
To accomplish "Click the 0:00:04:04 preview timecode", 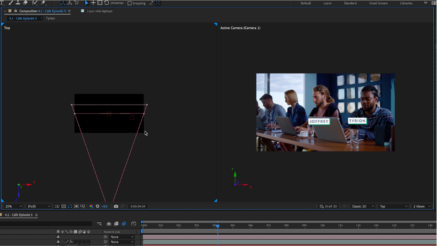I will click(x=138, y=206).
